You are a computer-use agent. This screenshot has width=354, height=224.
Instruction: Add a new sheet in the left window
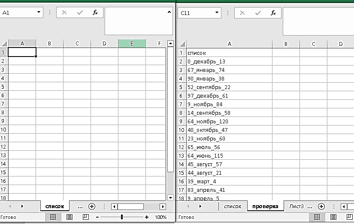tap(91, 206)
